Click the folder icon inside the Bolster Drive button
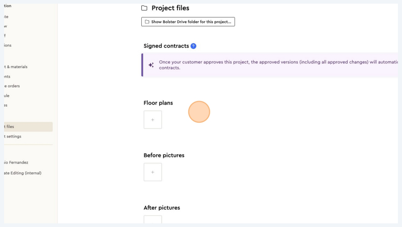The width and height of the screenshot is (402, 227). pos(147,22)
